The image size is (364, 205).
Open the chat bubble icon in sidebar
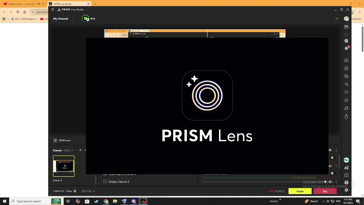click(x=346, y=41)
